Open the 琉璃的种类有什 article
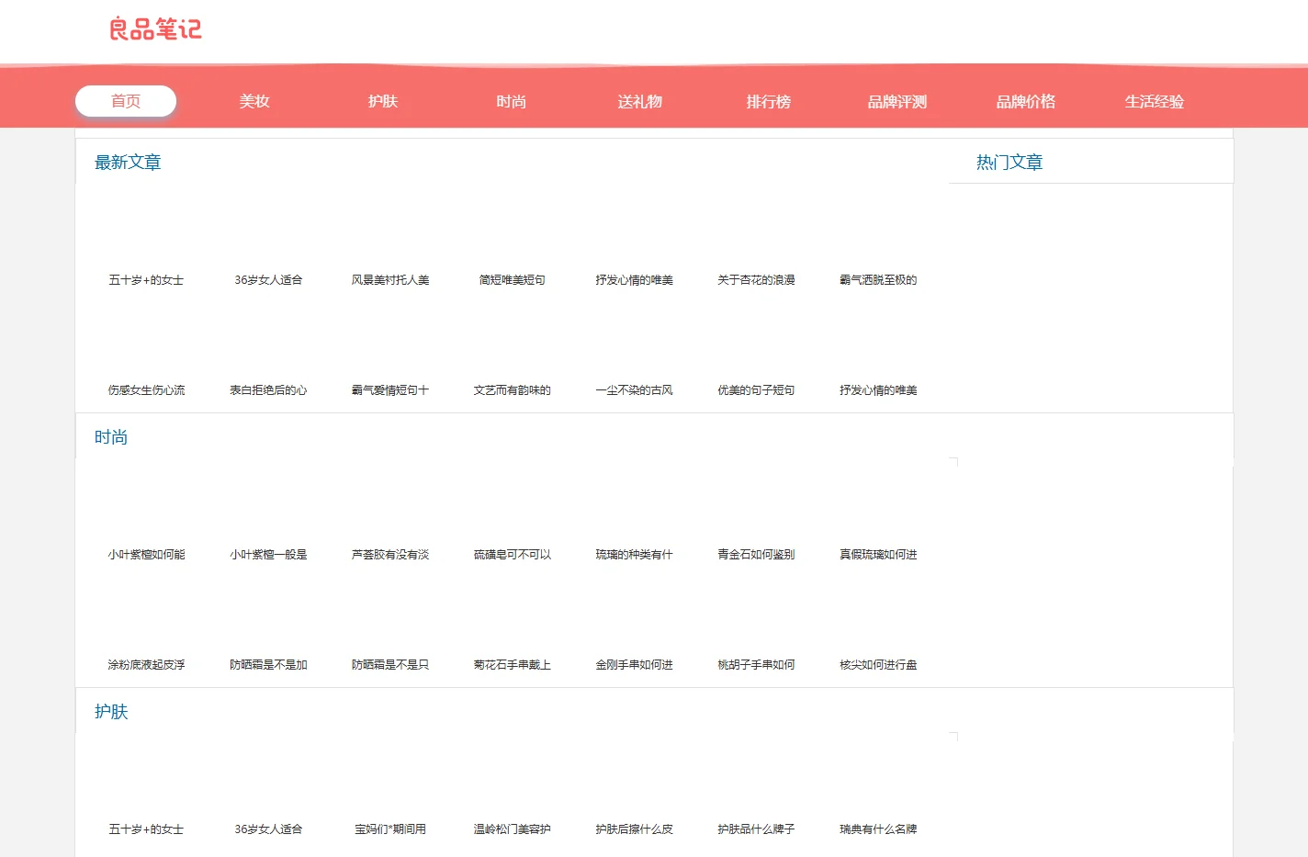 (x=635, y=555)
